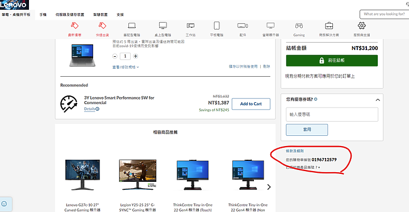Increase laptop quantity with plus button
The width and height of the screenshot is (409, 212).
(135, 56)
